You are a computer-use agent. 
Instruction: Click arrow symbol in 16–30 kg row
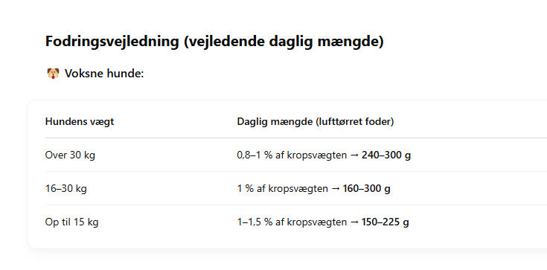pos(336,189)
